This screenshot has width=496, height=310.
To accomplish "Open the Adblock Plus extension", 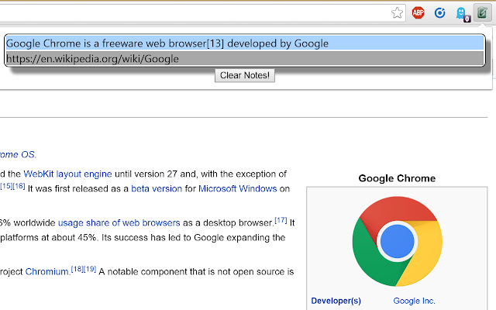I will [x=418, y=12].
